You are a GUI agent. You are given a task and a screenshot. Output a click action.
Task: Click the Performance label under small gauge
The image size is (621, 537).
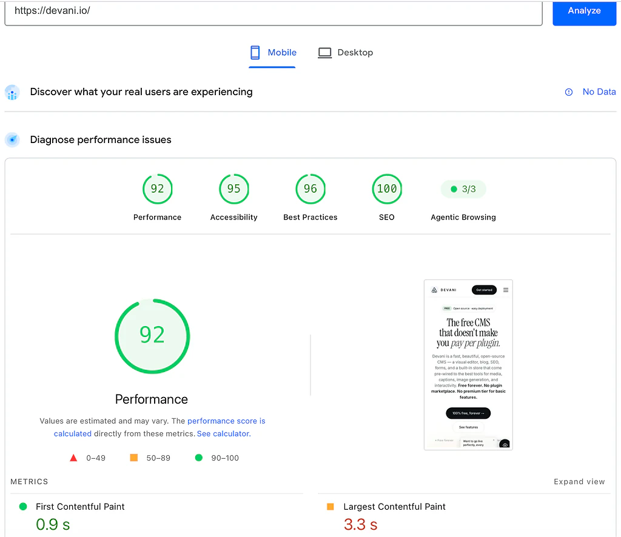(157, 217)
